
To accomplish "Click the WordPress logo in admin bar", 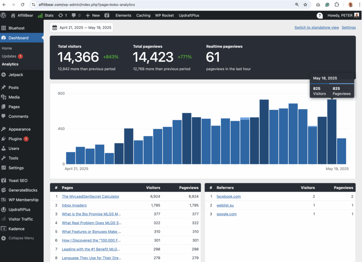I will [x=3, y=16].
